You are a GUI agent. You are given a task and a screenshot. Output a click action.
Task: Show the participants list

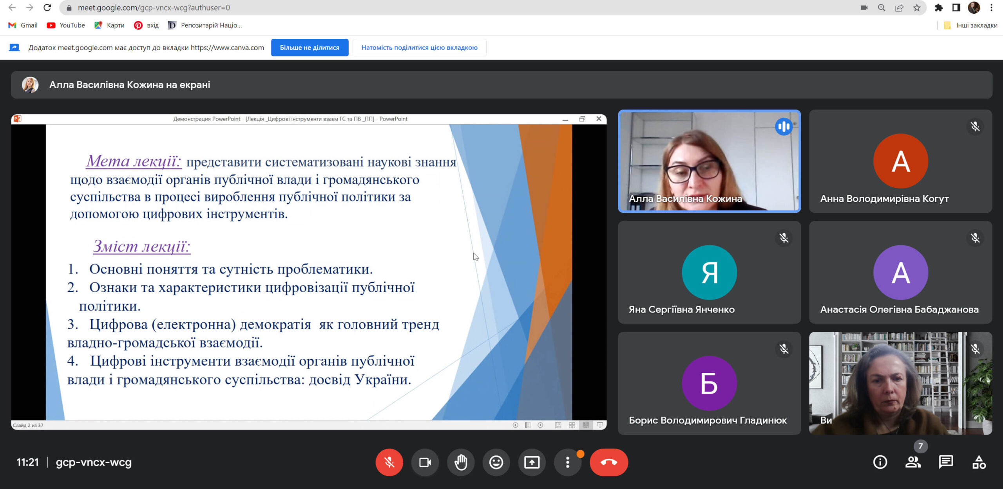pyautogui.click(x=913, y=462)
